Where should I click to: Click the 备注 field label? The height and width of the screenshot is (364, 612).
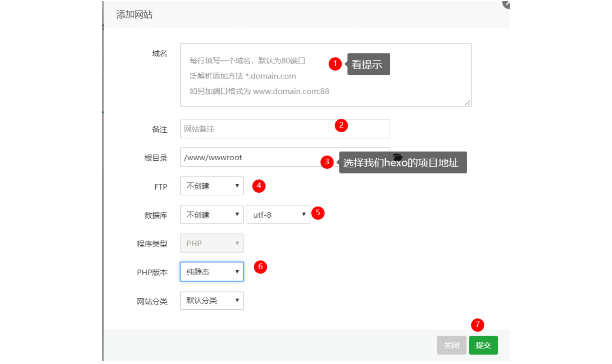click(x=159, y=129)
